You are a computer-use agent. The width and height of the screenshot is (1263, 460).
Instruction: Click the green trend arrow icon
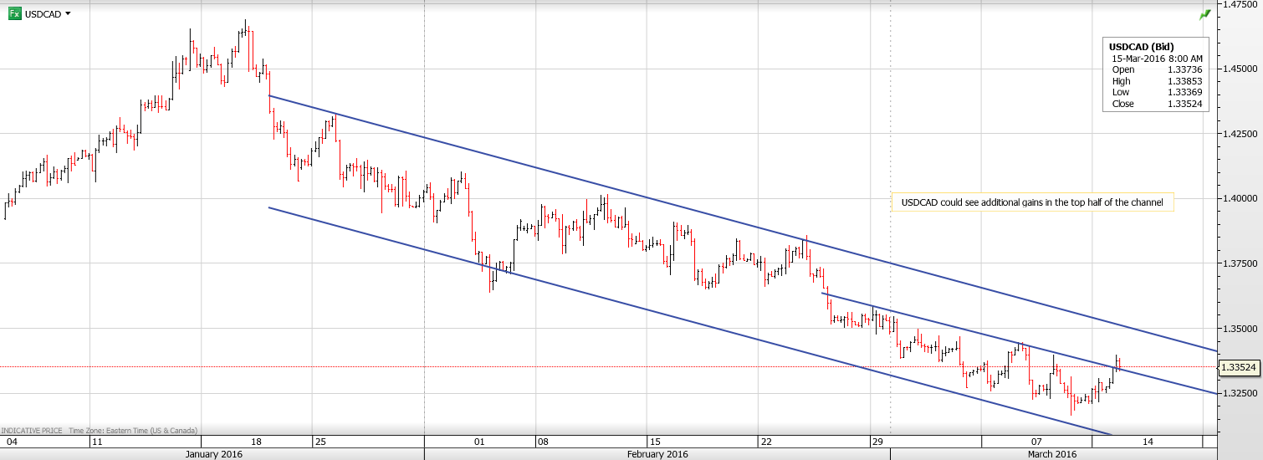tap(1204, 15)
